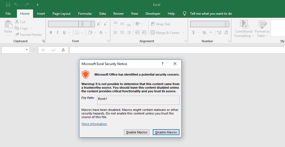Image resolution: width=285 pixels, height=147 pixels.
Task: Open Clipboard group dialog launcher
Action: [x=44, y=41]
